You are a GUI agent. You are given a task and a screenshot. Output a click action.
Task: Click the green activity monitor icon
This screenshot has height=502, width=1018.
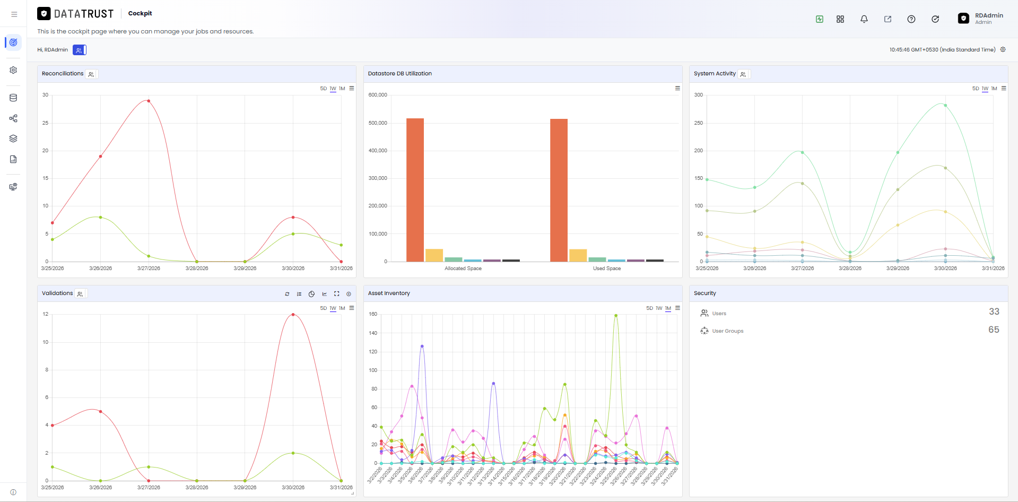tap(819, 19)
